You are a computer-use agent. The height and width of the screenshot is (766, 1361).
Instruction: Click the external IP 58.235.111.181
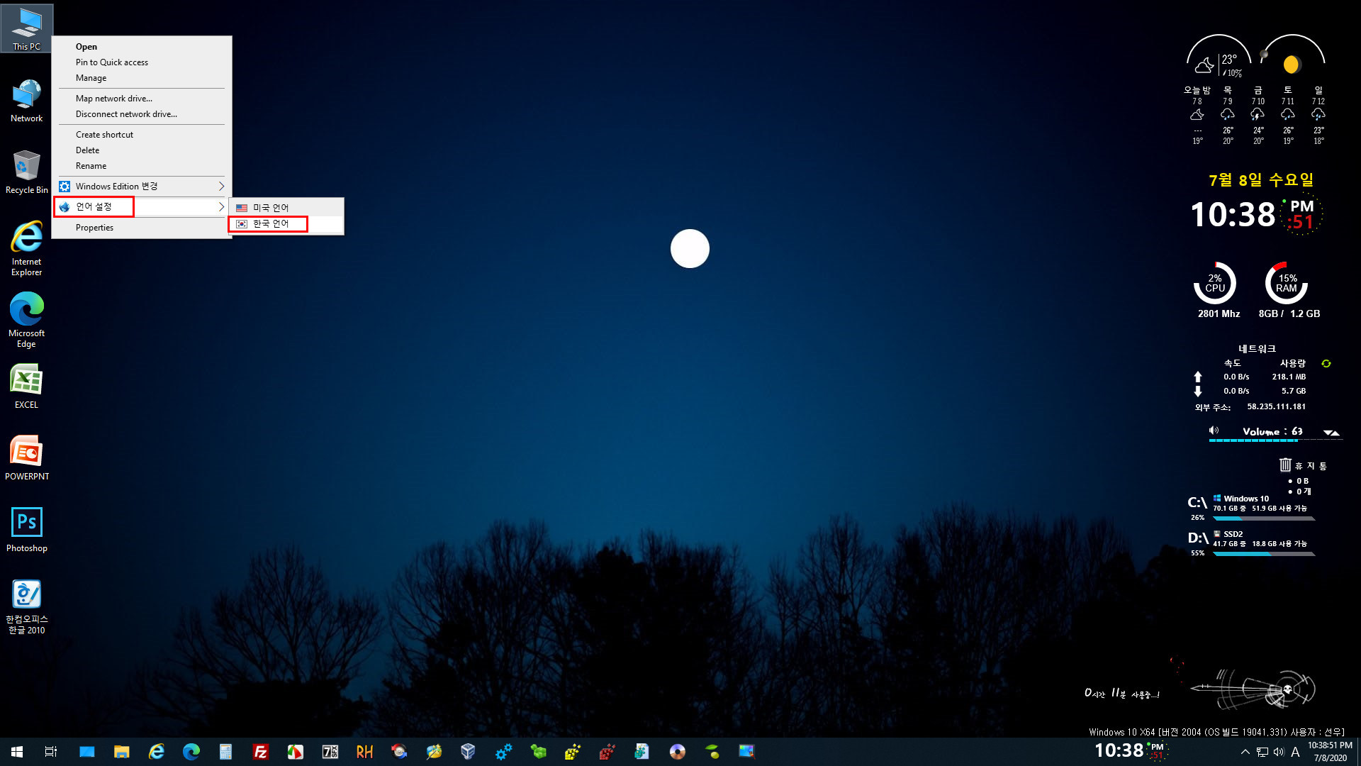tap(1276, 407)
